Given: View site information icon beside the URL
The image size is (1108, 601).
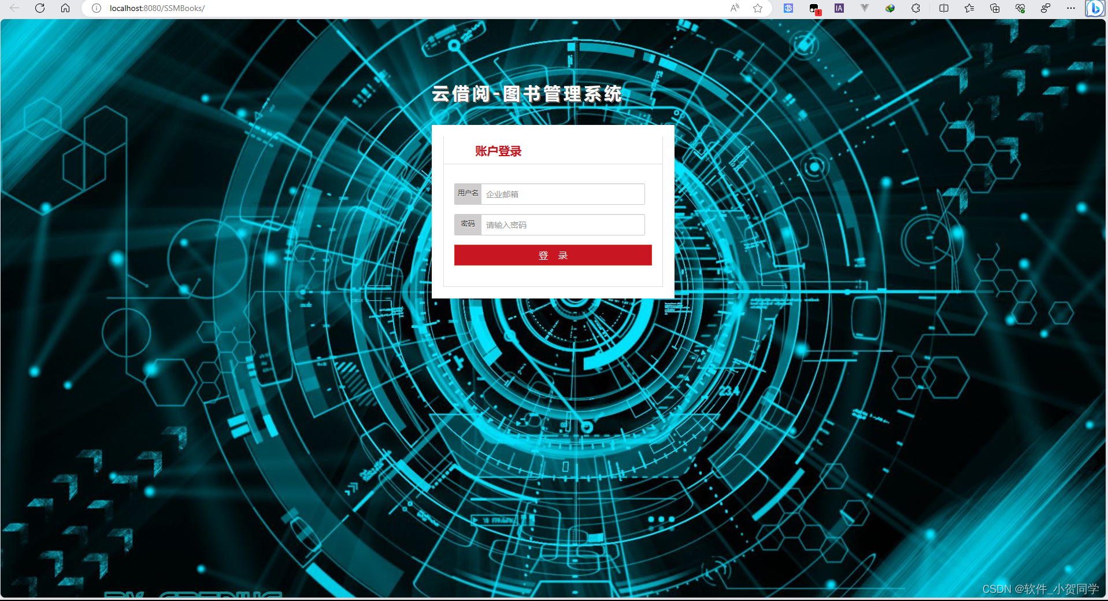Looking at the screenshot, I should click(x=97, y=8).
